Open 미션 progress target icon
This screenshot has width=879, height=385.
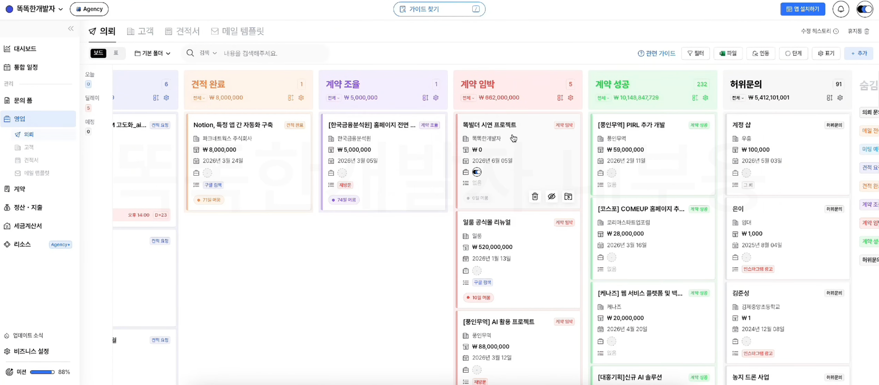tap(9, 372)
